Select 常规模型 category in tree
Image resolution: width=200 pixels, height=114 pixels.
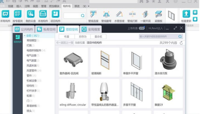coord(33,41)
